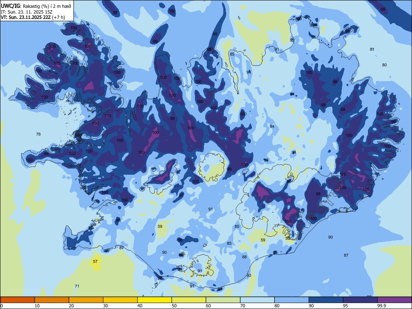Click the humidity value '88' near the south coast

(244, 257)
